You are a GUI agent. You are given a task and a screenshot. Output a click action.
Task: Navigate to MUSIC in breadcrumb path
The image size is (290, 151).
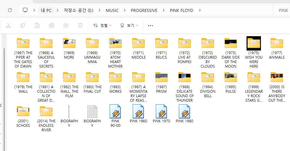[112, 10]
